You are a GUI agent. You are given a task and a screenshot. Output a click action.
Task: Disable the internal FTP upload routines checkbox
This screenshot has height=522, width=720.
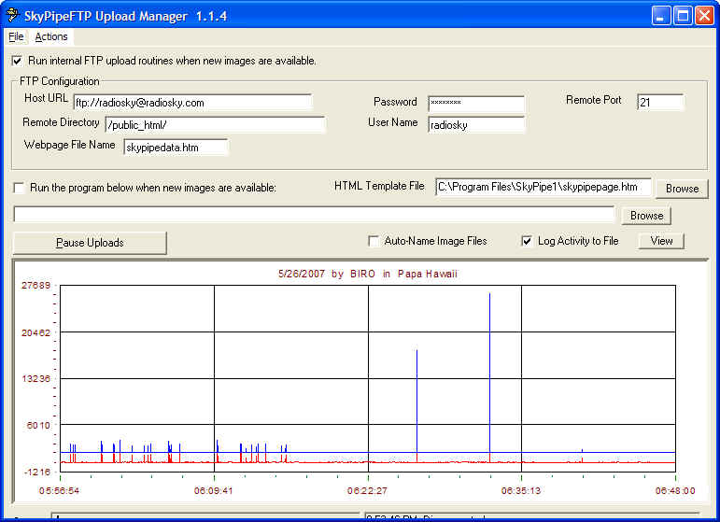pos(18,61)
